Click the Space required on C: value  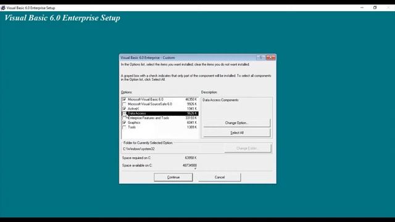pyautogui.click(x=191, y=158)
